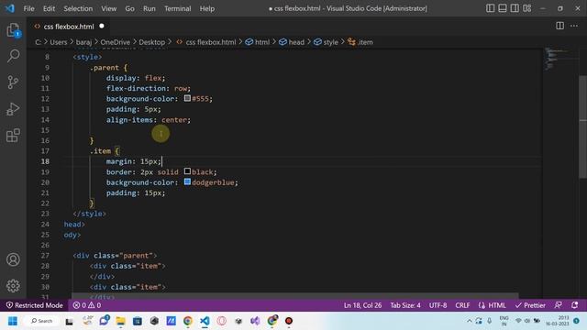Open the html breadcrumb symbol
Viewport: 587px width, 330px height.
(x=257, y=42)
